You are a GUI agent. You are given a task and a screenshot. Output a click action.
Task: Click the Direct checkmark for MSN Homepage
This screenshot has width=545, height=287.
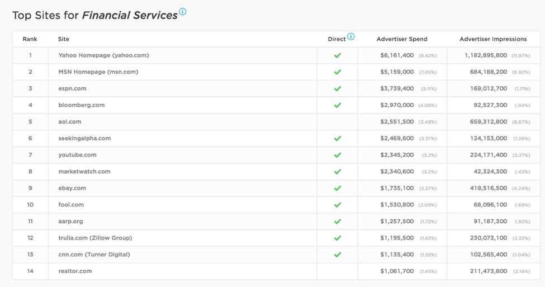click(x=337, y=72)
